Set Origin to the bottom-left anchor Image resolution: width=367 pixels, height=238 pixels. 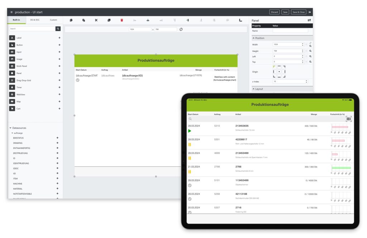point(274,77)
